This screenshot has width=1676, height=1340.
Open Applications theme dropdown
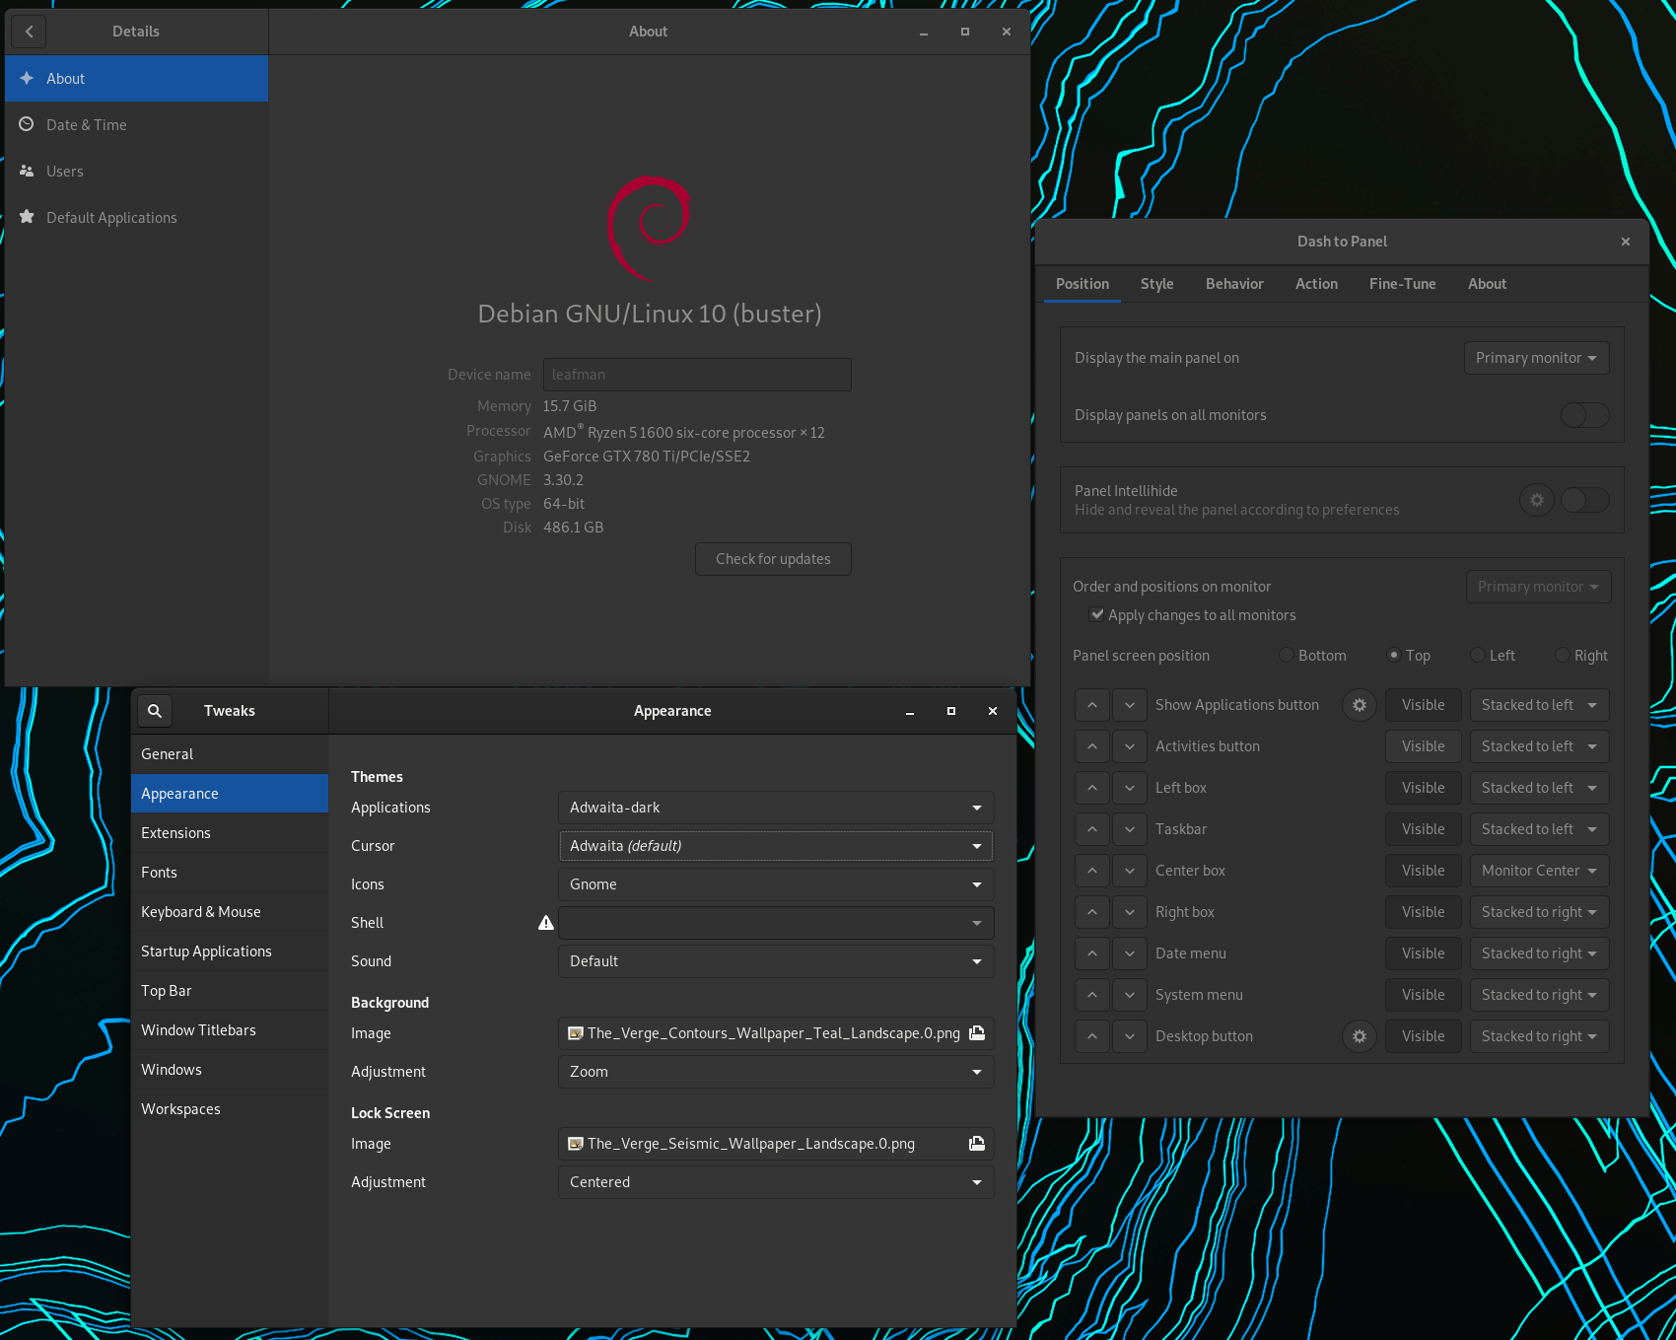(776, 808)
